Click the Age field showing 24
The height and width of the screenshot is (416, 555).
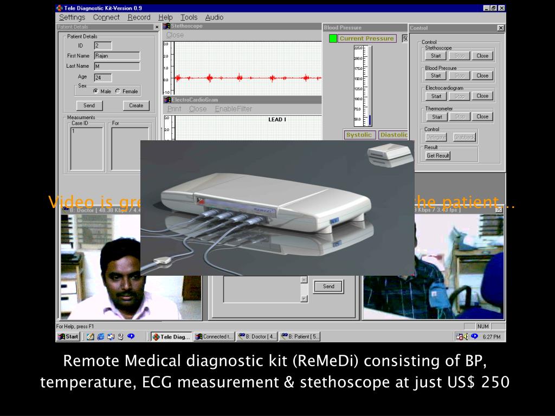click(103, 77)
